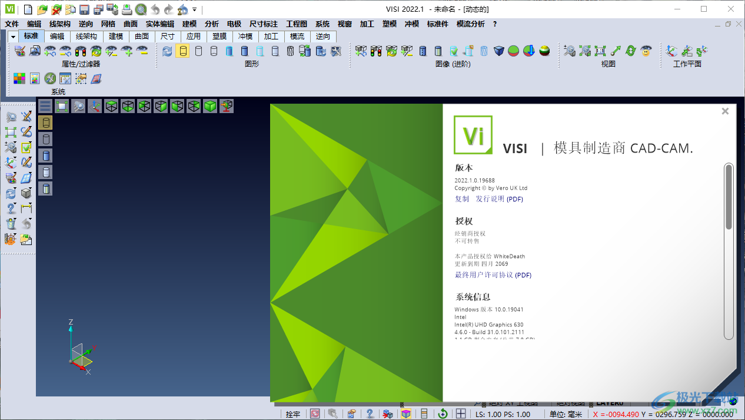
Task: Select the zoom magnifier icon in viewport toolbar
Action: pyautogui.click(x=79, y=106)
